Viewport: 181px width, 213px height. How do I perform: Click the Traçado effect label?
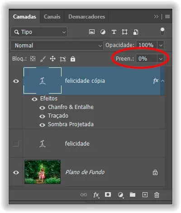click(58, 116)
